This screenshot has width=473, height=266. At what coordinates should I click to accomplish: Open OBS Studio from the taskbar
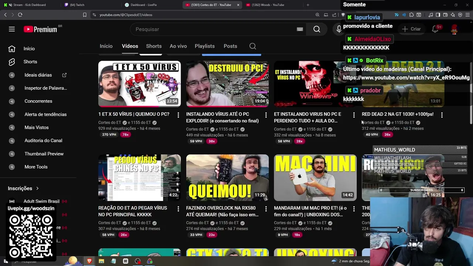[138, 261]
